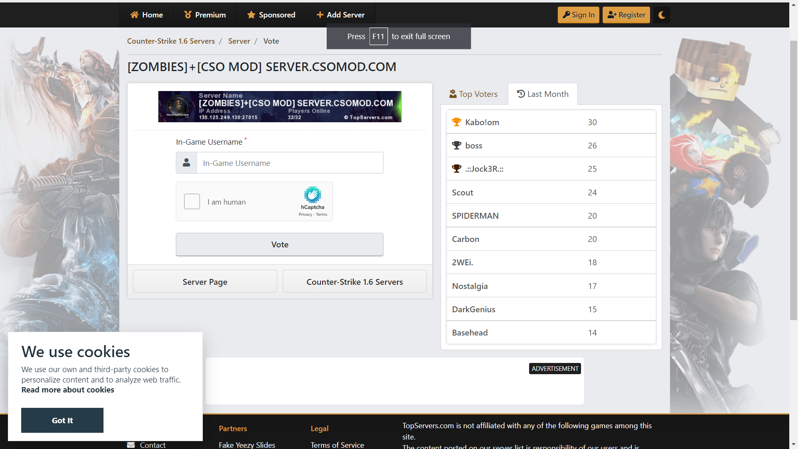
Task: Click the dark mode moon icon
Action: coord(662,15)
